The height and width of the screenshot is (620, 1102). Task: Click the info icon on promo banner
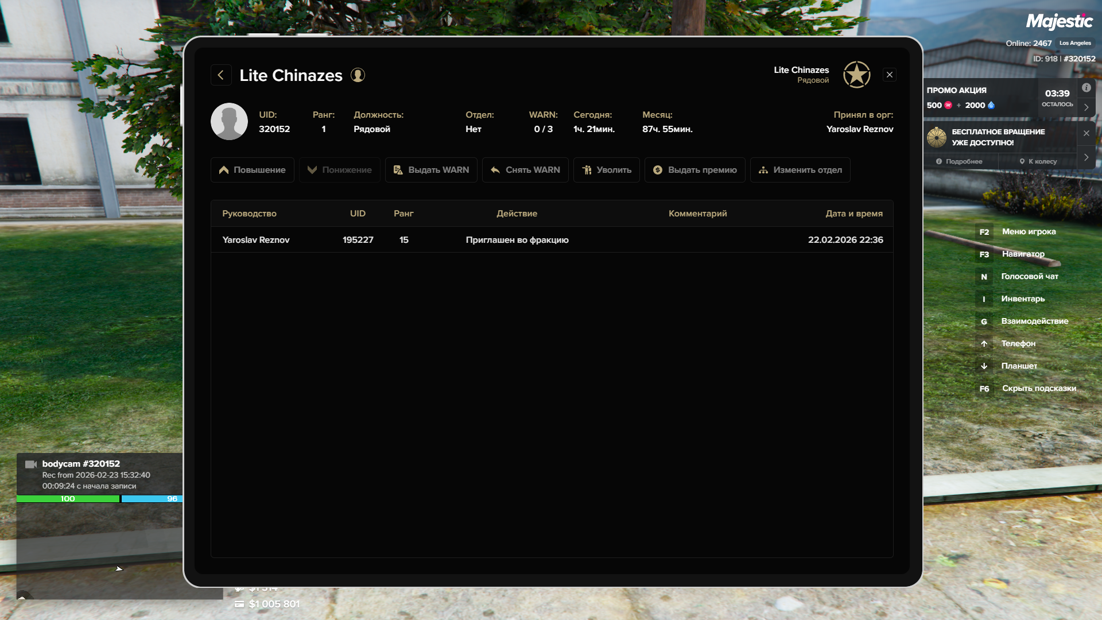[x=1086, y=88]
